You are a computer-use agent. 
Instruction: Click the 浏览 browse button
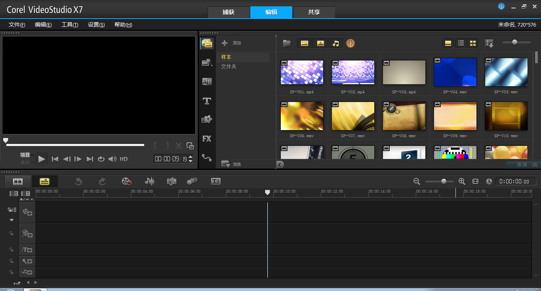point(231,164)
